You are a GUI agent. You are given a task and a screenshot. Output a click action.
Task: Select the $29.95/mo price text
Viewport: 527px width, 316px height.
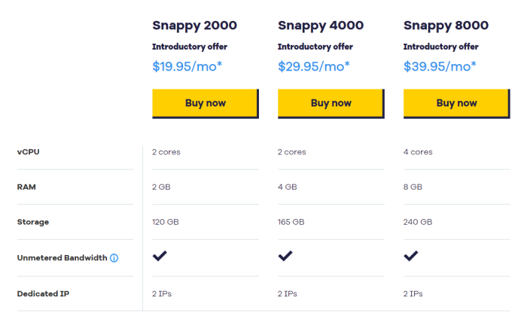(x=314, y=66)
